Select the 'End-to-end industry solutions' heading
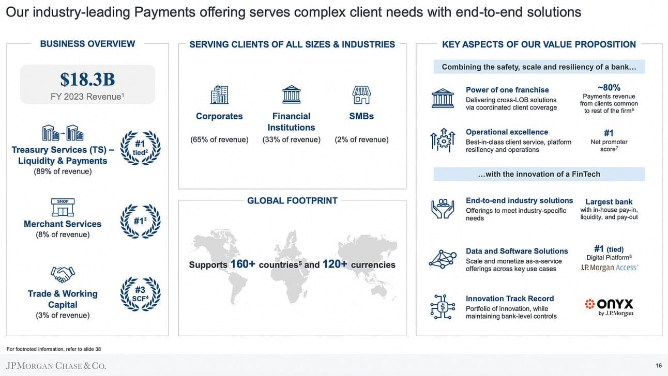Screen dimensions: 668x376 [x=519, y=200]
